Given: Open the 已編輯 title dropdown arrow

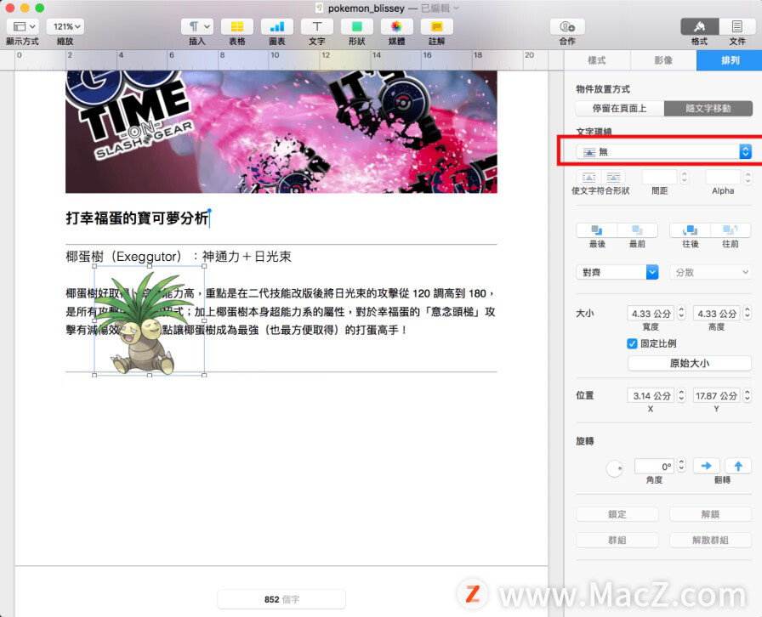Looking at the screenshot, I should tap(456, 8).
